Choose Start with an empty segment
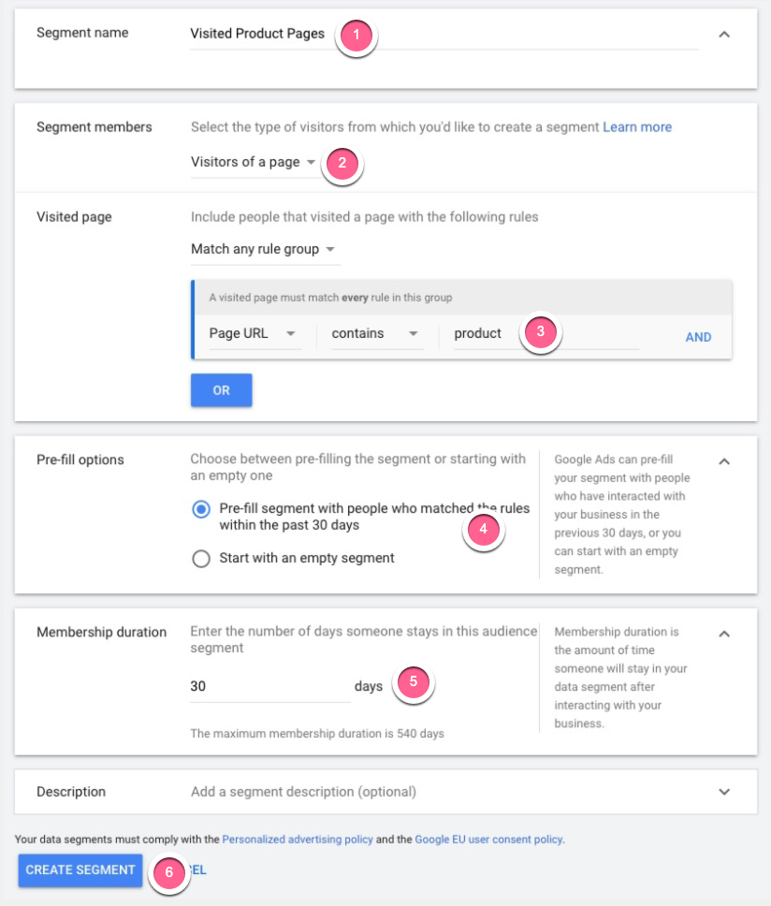771x906 pixels. (200, 559)
